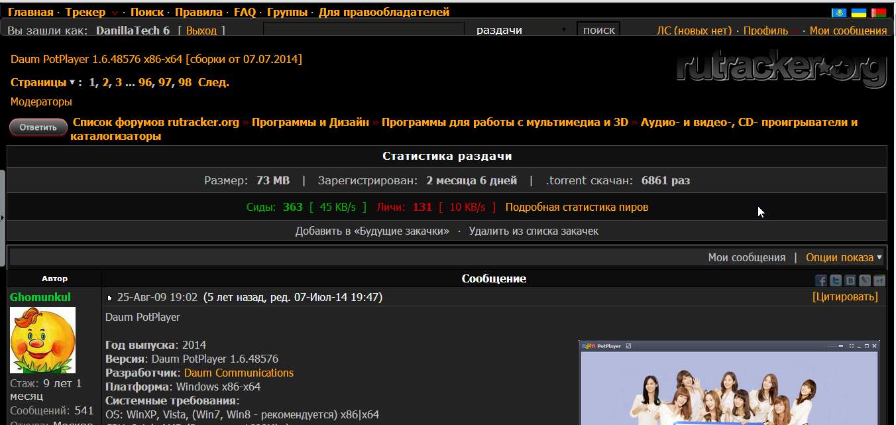Open DanillaTech 6 user profile
The height and width of the screenshot is (425, 896).
tap(133, 30)
